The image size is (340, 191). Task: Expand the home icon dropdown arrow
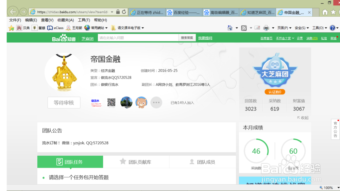237,28
